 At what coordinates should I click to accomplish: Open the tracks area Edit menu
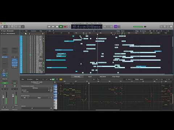click(26, 31)
